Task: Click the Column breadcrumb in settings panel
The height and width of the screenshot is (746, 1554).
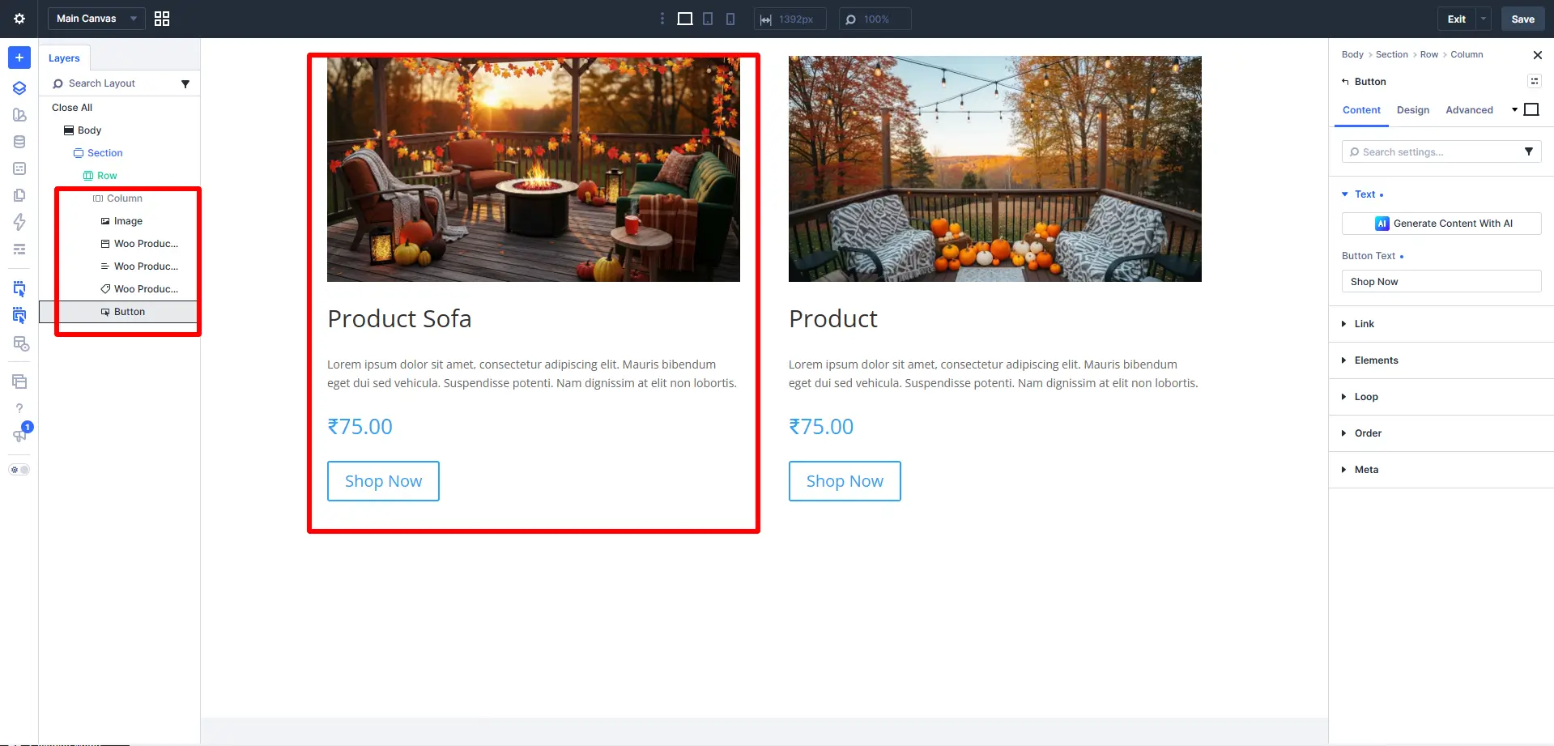Action: tap(1467, 54)
